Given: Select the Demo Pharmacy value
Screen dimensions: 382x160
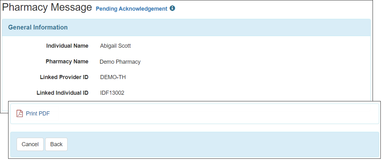Looking at the screenshot, I should point(120,62).
